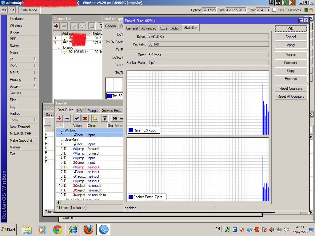Switch to Extra tab in Firewall Rule
Image resolution: width=315 pixels, height=236 pixels.
164,28
